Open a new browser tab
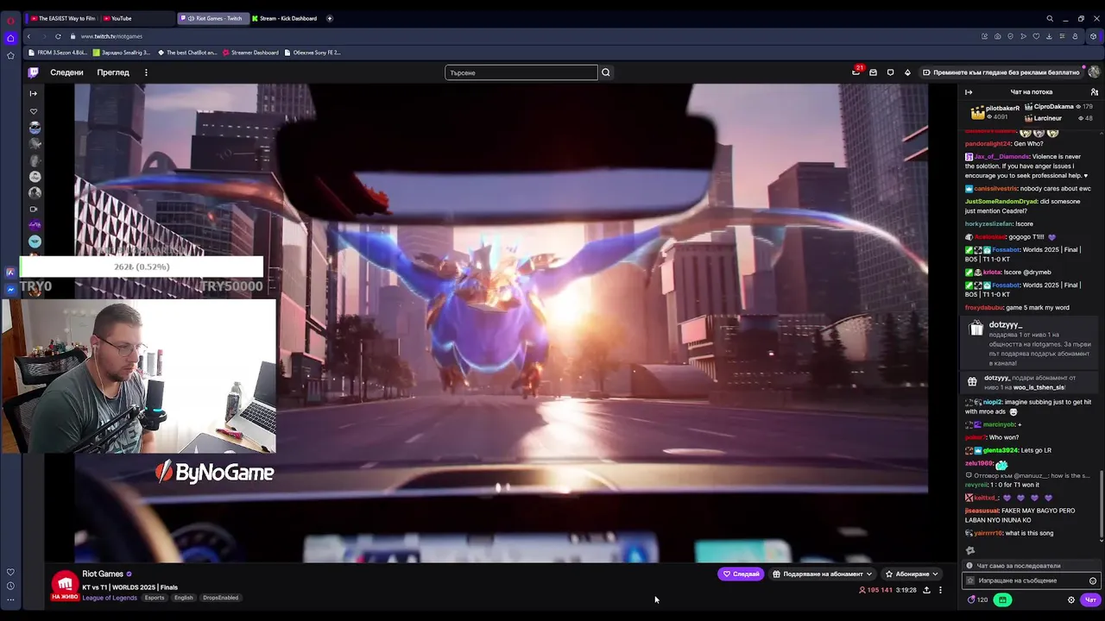Viewport: 1105px width, 621px height. (329, 18)
